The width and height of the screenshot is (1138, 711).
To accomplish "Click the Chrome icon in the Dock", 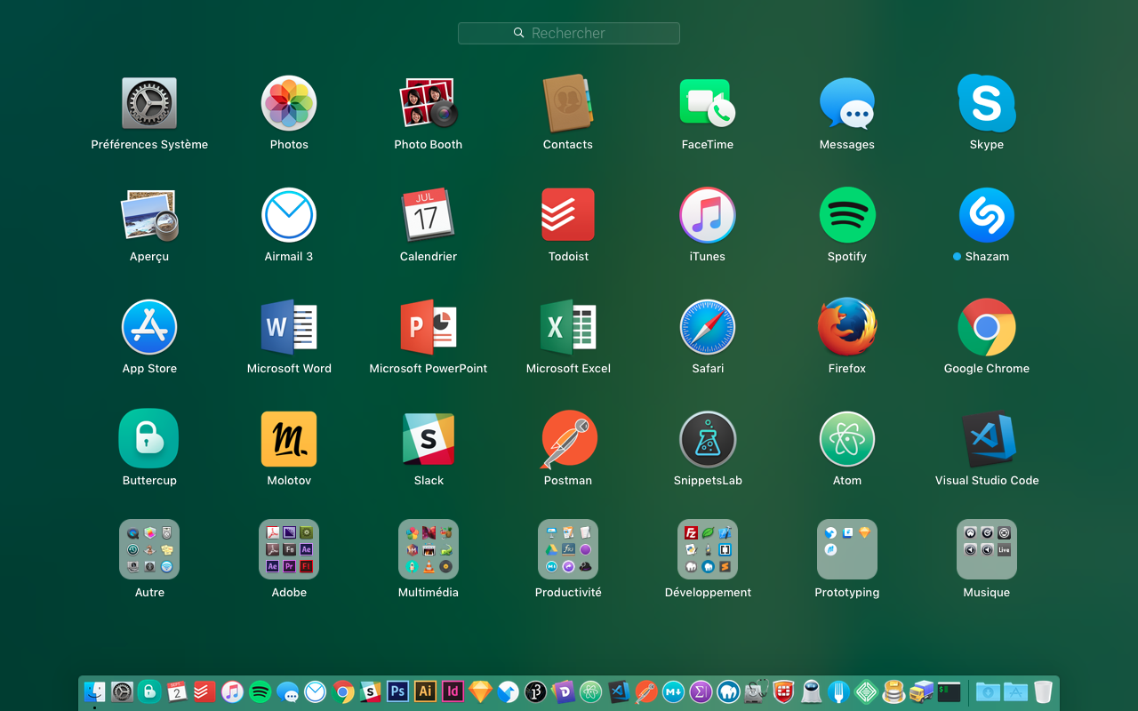I will 342,691.
